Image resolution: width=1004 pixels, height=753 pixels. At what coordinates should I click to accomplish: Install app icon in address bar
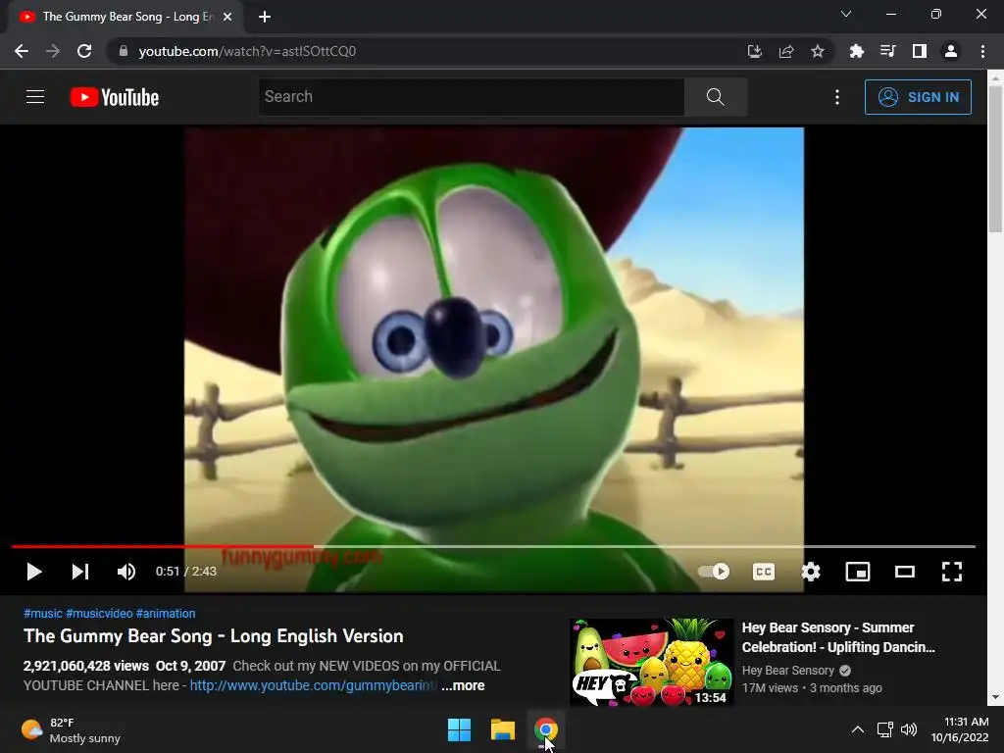point(754,51)
